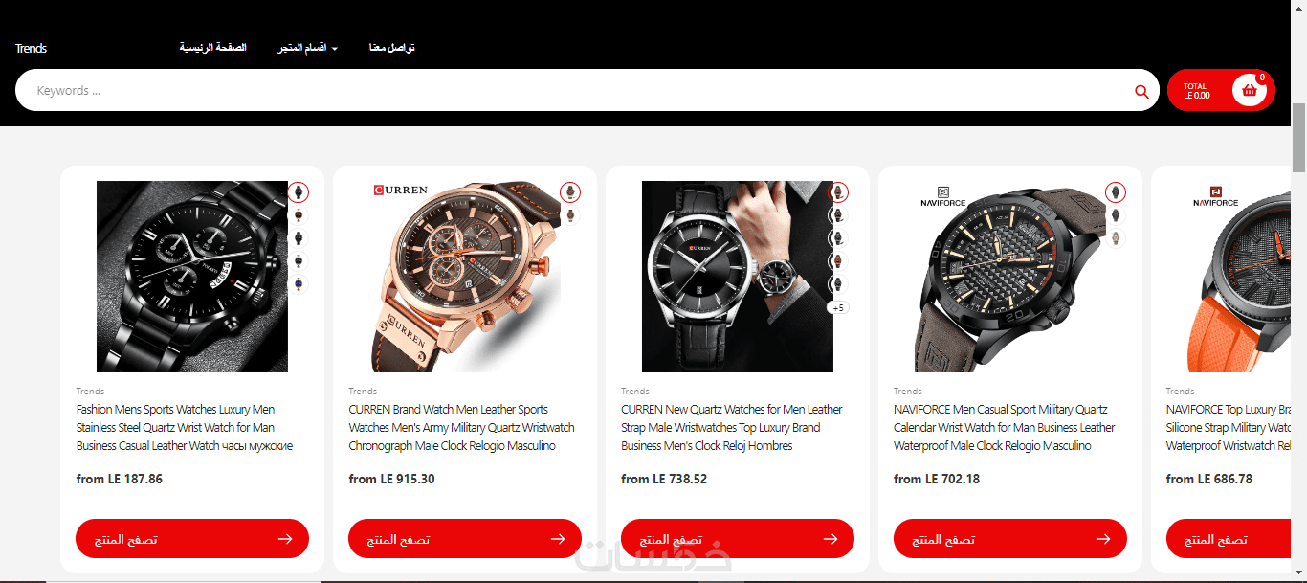This screenshot has width=1307, height=583.
Task: Open the تواصل معنا contact menu item
Action: tap(392, 48)
